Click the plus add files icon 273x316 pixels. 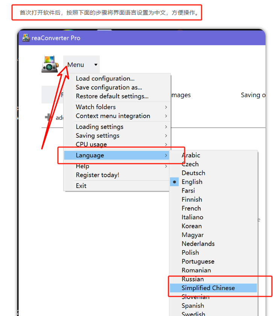(x=48, y=117)
